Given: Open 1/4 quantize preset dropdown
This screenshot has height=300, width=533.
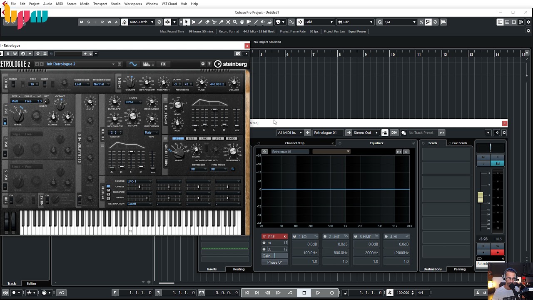Looking at the screenshot, I should (x=400, y=22).
